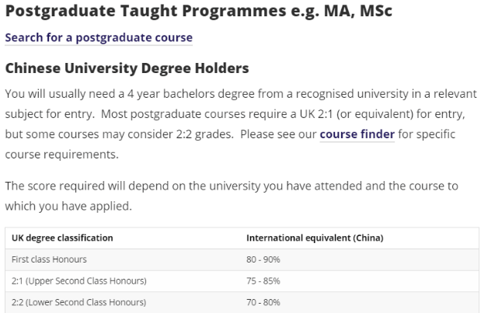Viewport: 481px width, 313px height.
Task: Click the International equivalent (China) column header
Action: coord(315,238)
